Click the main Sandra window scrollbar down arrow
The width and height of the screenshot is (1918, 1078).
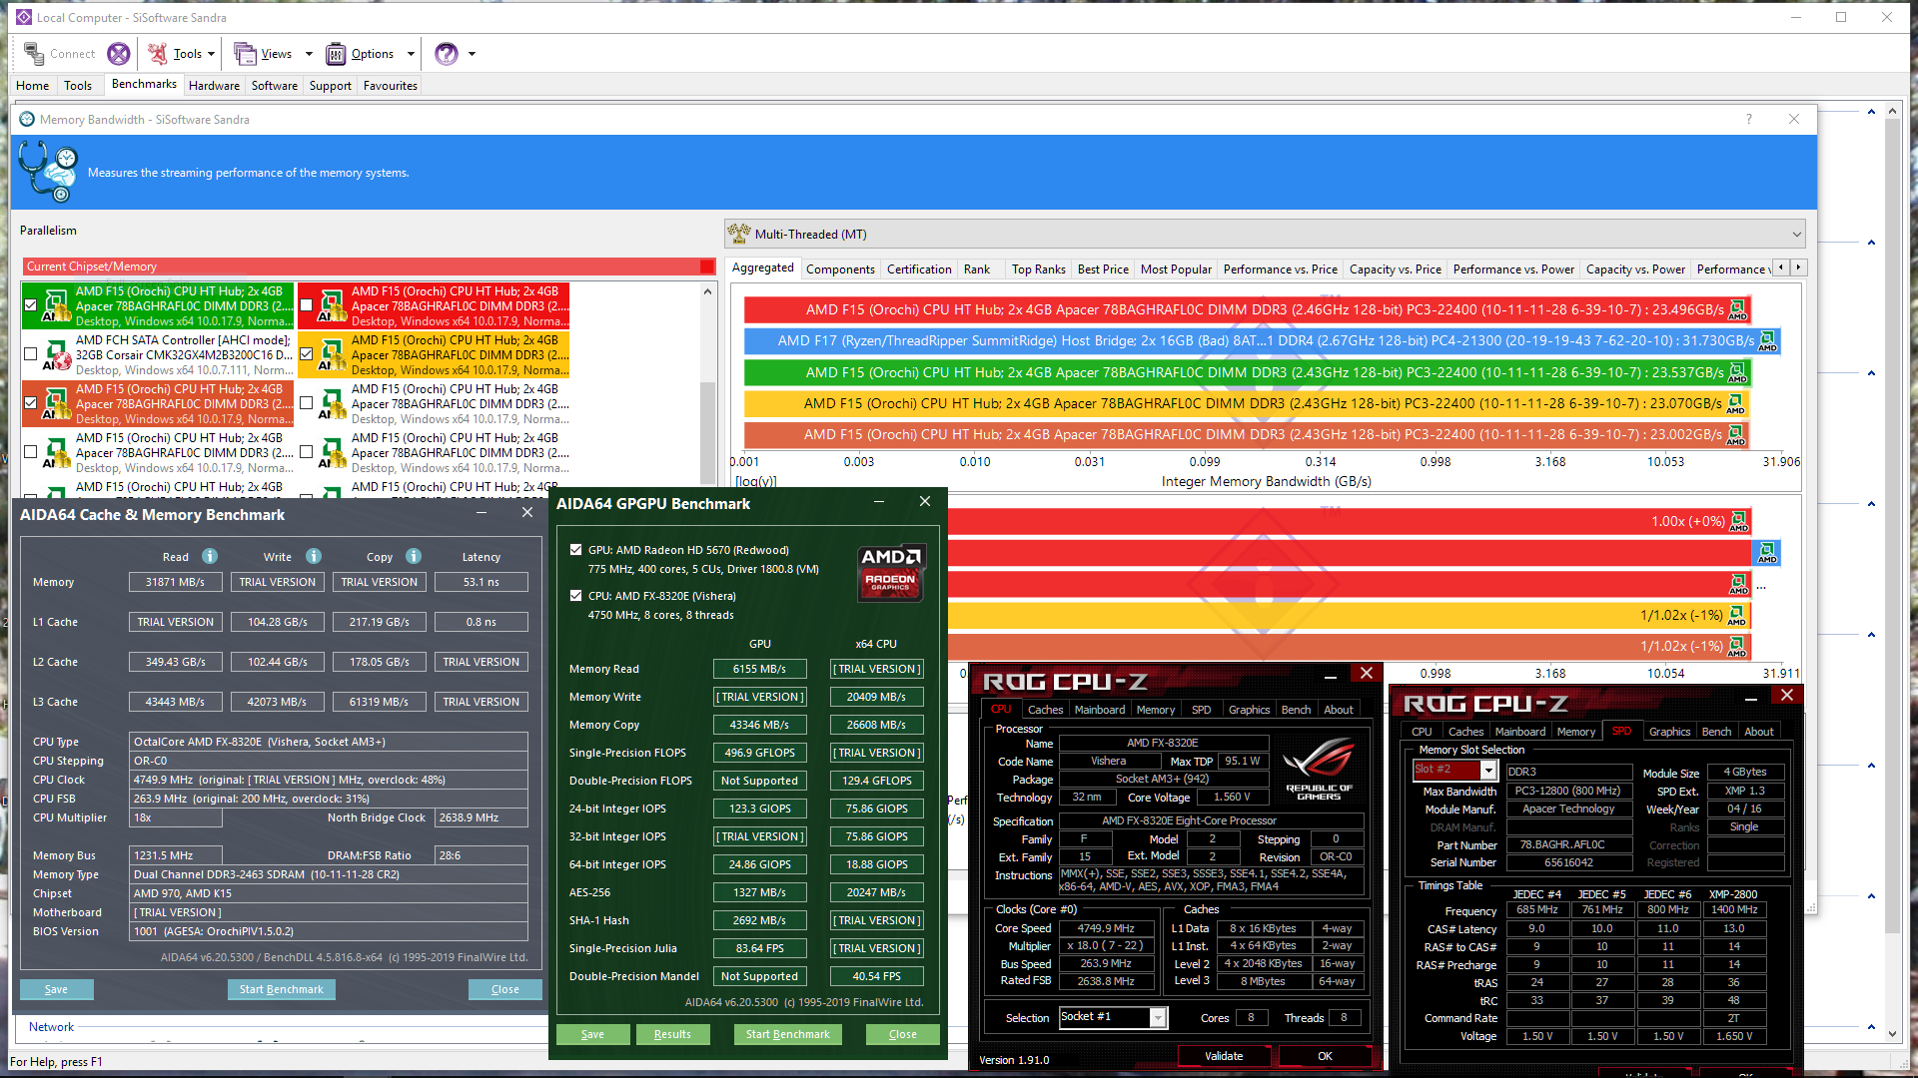click(x=1892, y=1034)
